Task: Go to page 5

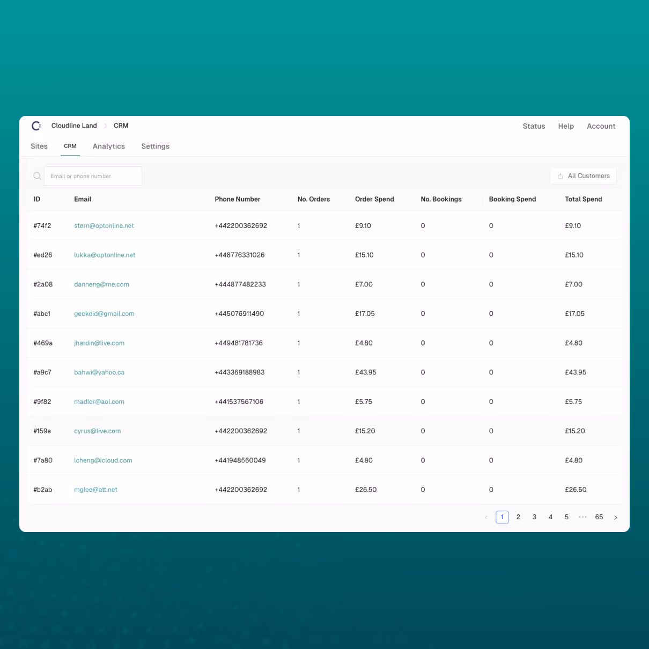Action: click(x=566, y=517)
